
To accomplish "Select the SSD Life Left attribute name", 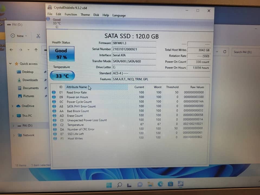I will [76, 134].
